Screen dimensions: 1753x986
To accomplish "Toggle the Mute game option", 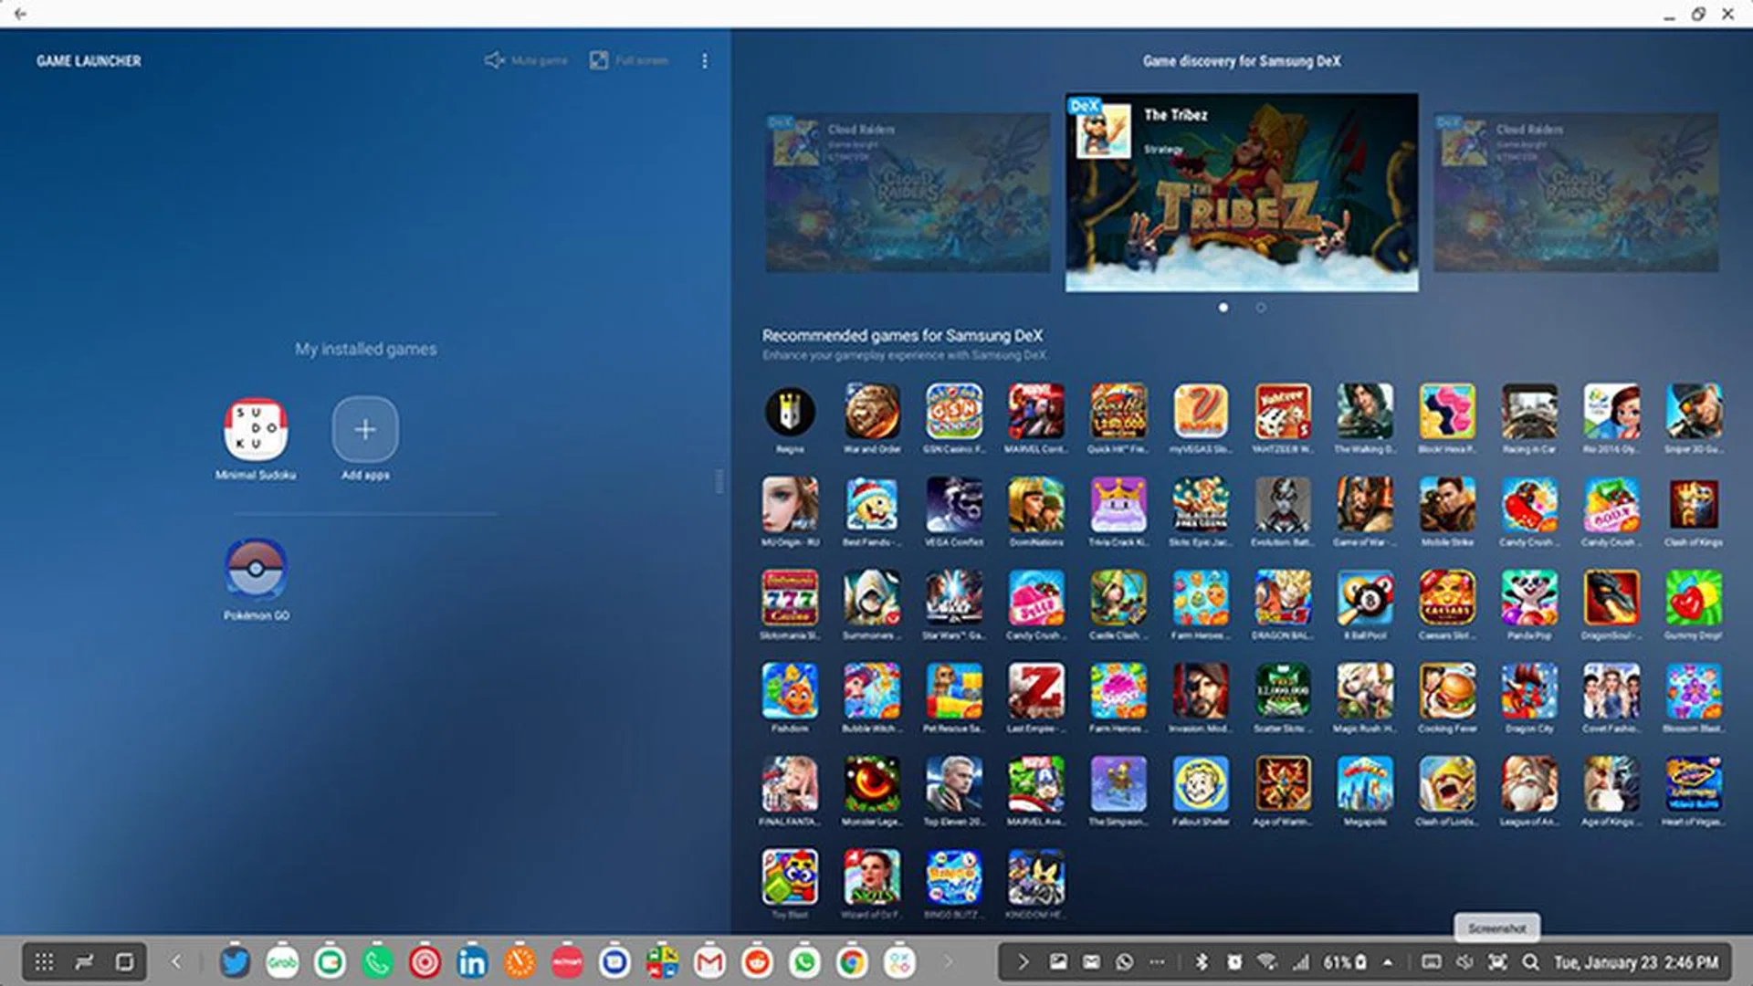I will click(526, 60).
